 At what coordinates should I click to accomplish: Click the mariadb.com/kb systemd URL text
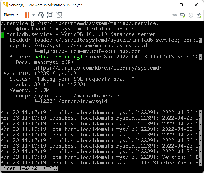point(98,68)
